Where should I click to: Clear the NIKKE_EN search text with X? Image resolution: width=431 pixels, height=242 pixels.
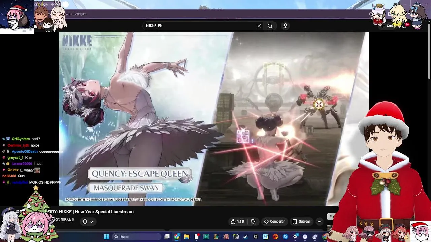point(259,26)
